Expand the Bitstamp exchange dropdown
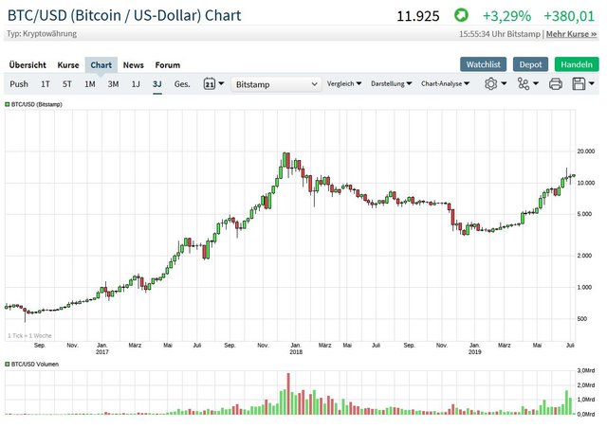 (277, 83)
